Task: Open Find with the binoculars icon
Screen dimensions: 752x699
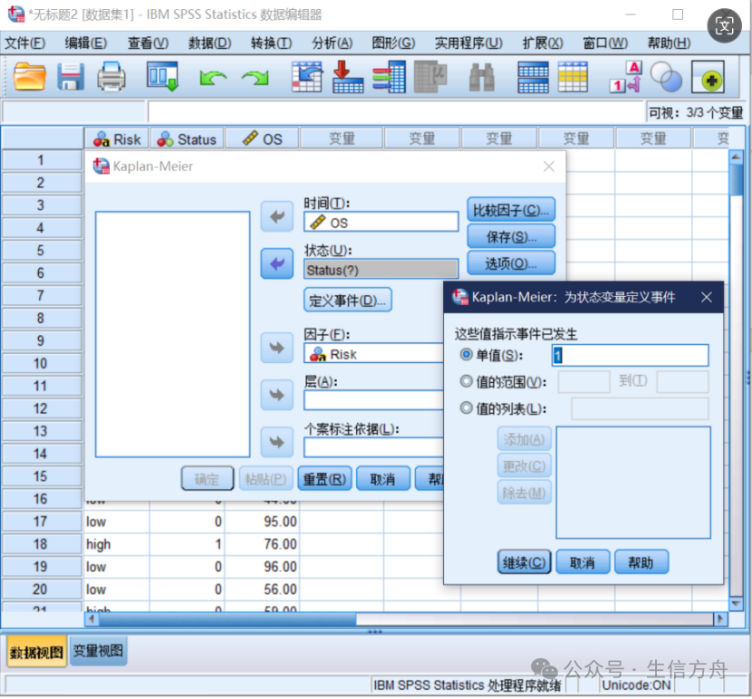Action: (x=481, y=78)
